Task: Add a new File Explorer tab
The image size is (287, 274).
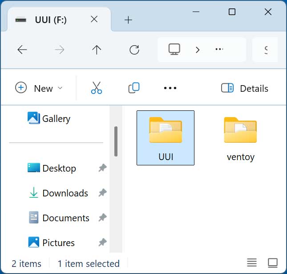Action: [x=128, y=20]
